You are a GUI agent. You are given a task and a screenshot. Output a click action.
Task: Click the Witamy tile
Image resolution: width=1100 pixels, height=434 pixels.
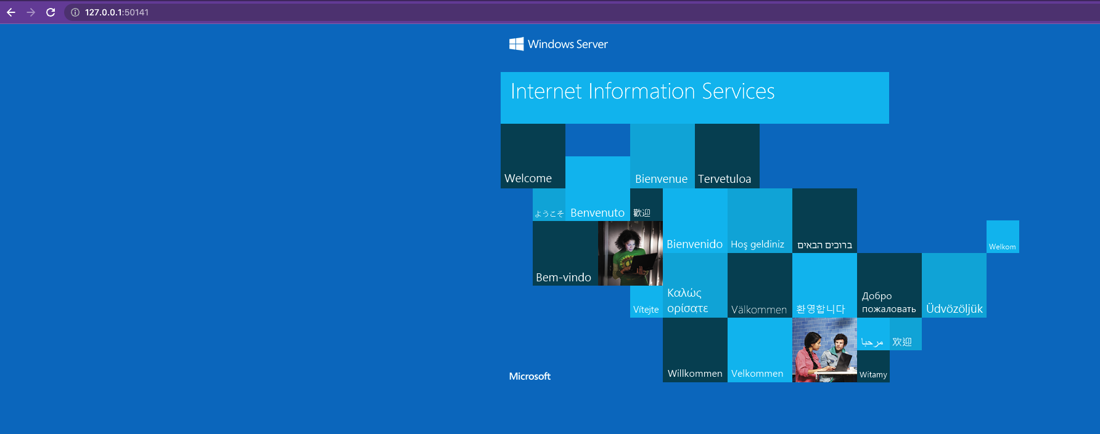click(x=873, y=366)
